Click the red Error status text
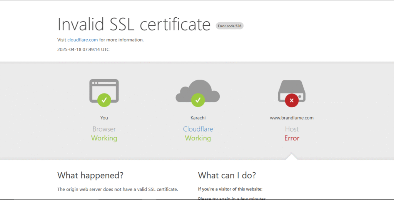The width and height of the screenshot is (394, 200). click(292, 138)
